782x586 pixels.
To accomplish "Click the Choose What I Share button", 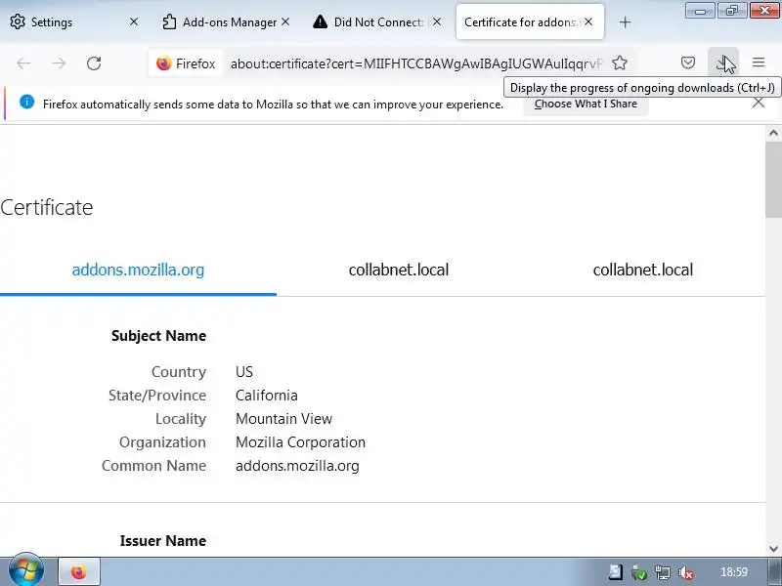I will pos(586,105).
